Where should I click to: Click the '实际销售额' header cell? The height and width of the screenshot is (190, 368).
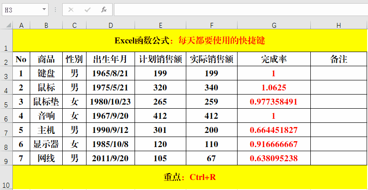pyautogui.click(x=212, y=59)
